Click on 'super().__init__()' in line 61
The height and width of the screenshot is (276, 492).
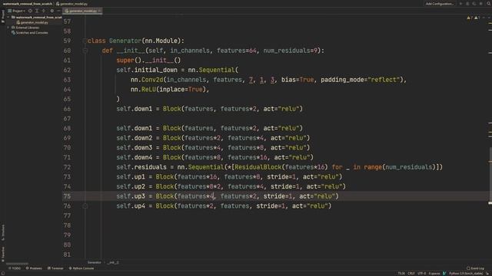coord(148,60)
